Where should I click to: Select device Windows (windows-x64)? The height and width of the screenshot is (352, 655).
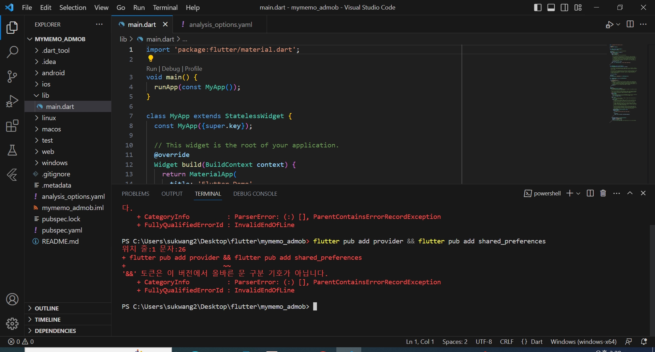[583, 341]
